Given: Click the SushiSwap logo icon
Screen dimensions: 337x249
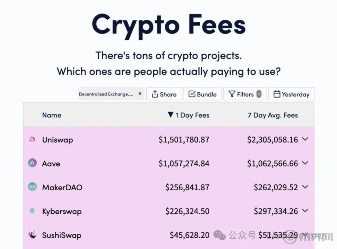Looking at the screenshot, I should (33, 234).
